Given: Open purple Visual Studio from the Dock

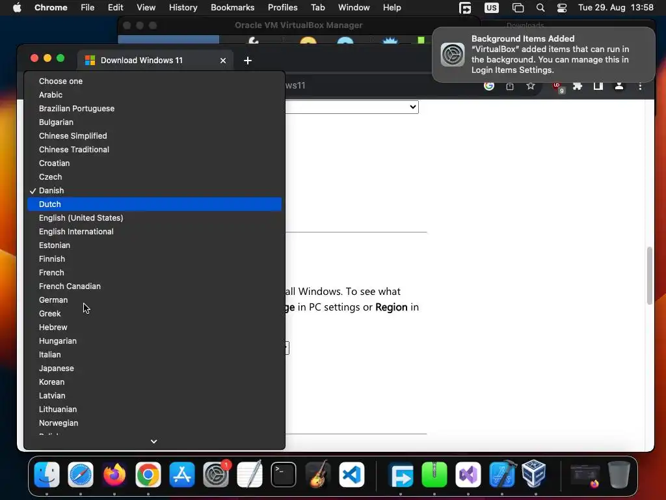Looking at the screenshot, I should click(x=468, y=475).
